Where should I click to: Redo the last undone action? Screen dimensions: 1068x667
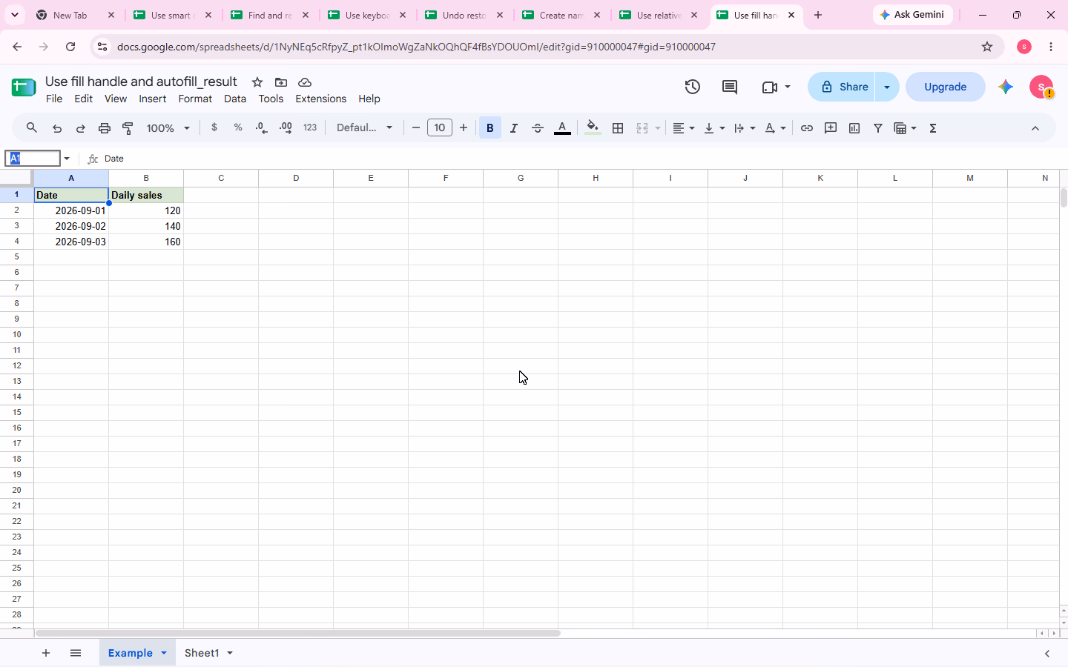tap(81, 128)
